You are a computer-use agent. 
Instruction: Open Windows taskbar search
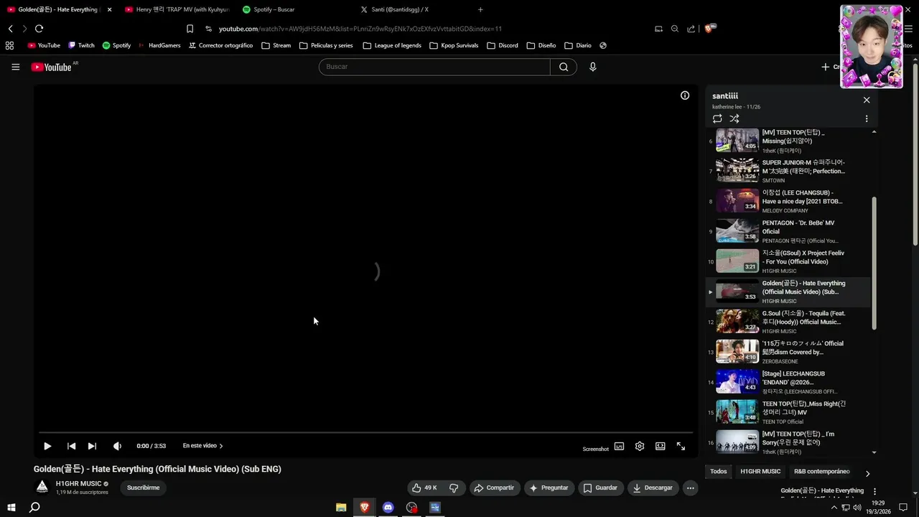(x=34, y=507)
